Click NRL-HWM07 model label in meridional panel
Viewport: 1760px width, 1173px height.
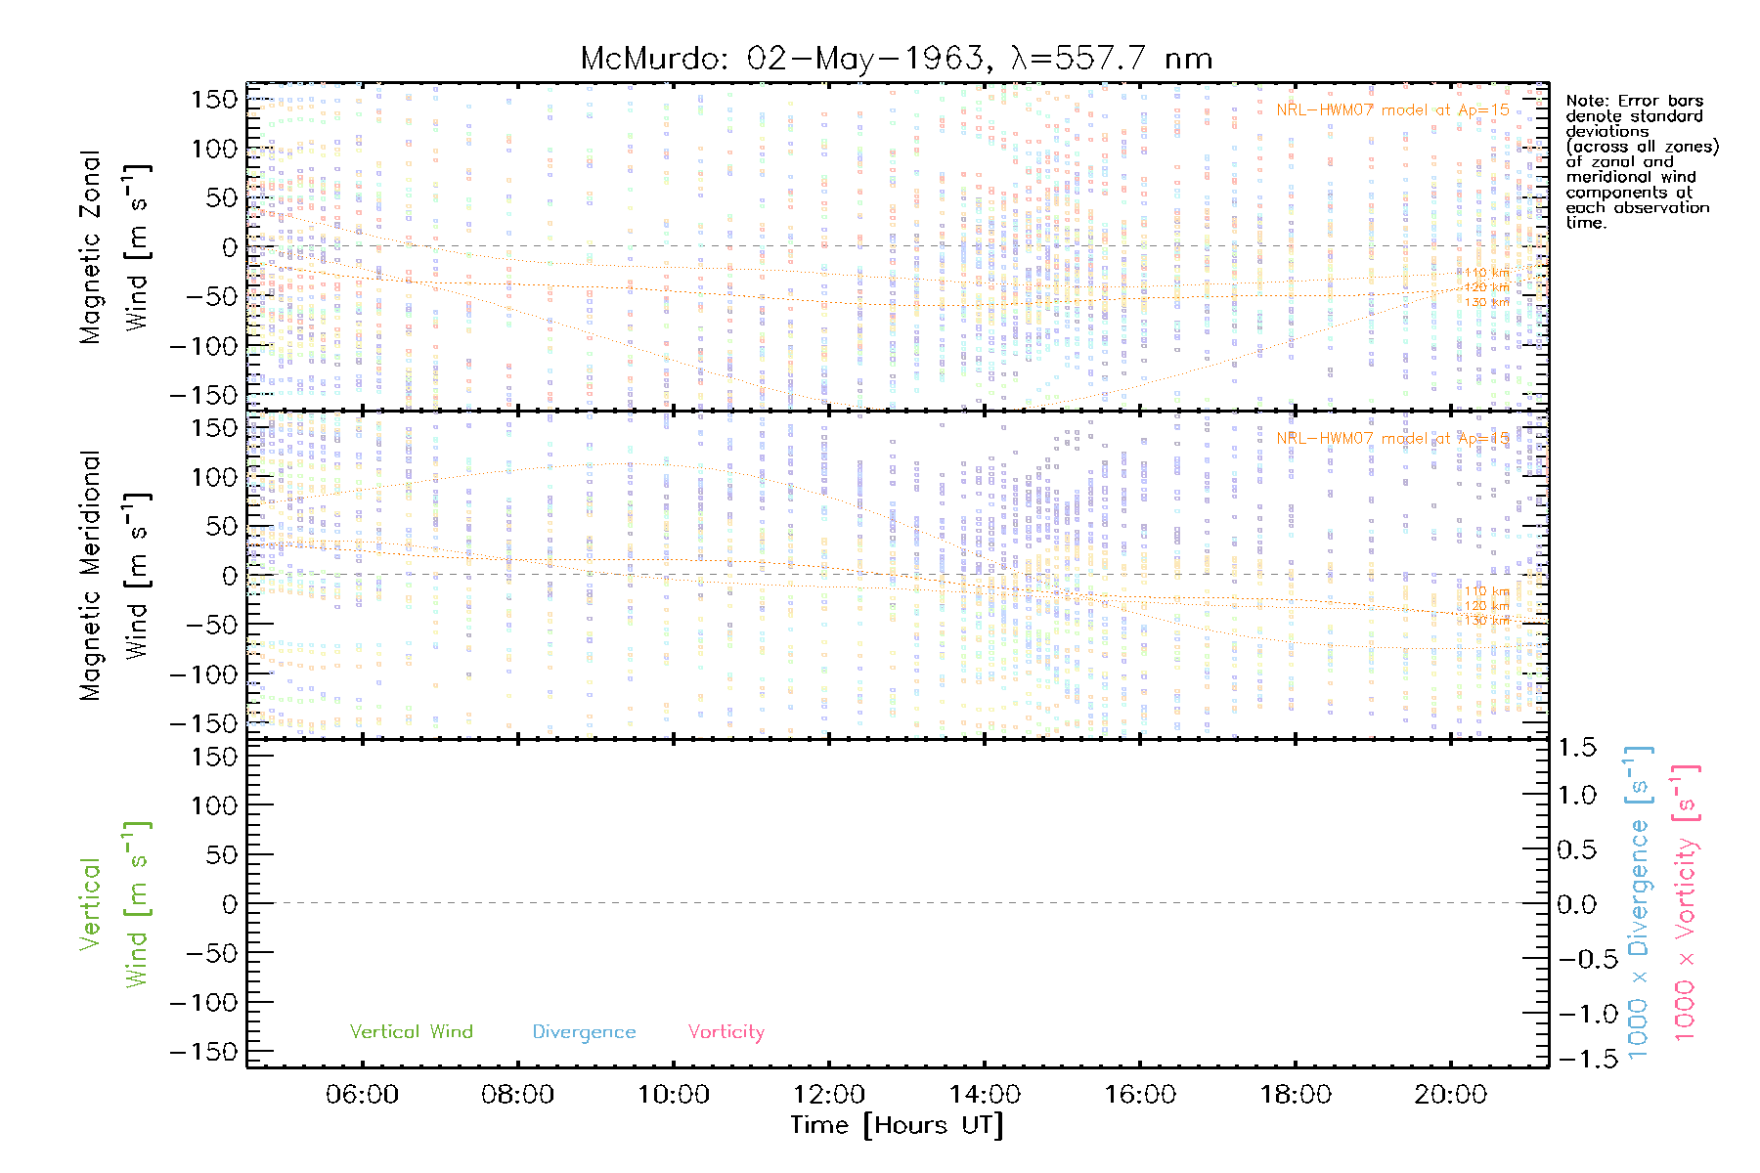[1392, 439]
